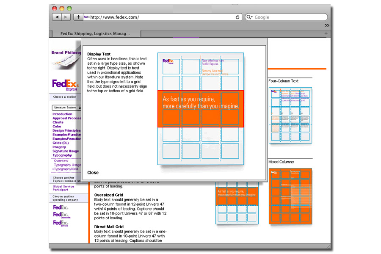Click the macOS green zoom button
Viewport: 381px width, 254px height.
[x=69, y=8]
